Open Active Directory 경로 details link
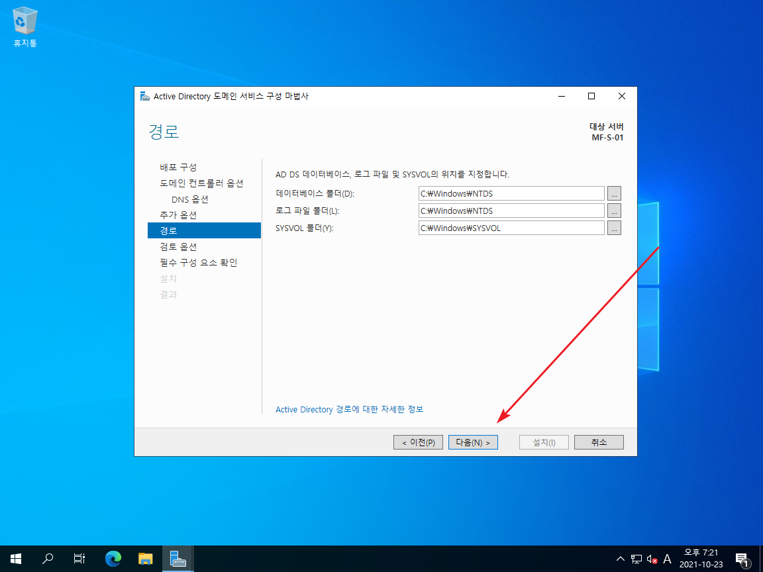Screen dimensions: 763x572 350,410
